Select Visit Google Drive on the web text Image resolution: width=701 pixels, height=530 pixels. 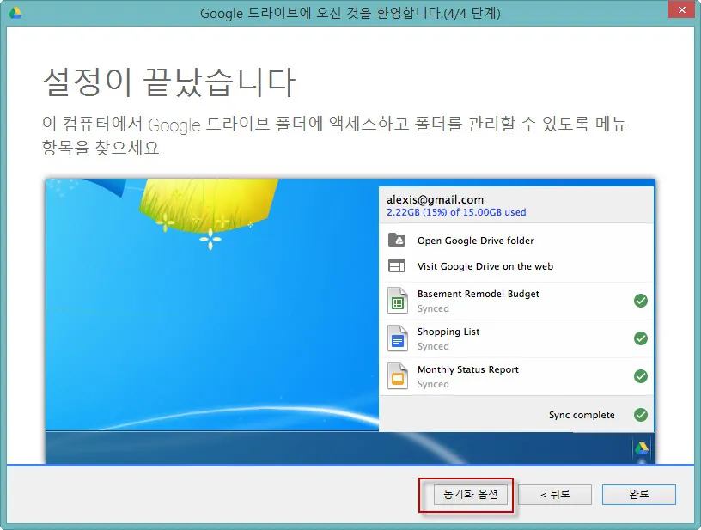(485, 266)
